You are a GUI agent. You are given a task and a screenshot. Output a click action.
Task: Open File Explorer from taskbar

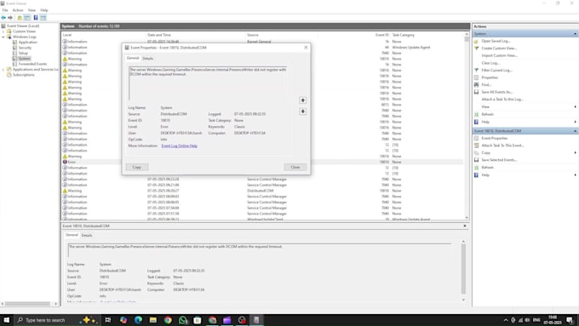coord(153,320)
